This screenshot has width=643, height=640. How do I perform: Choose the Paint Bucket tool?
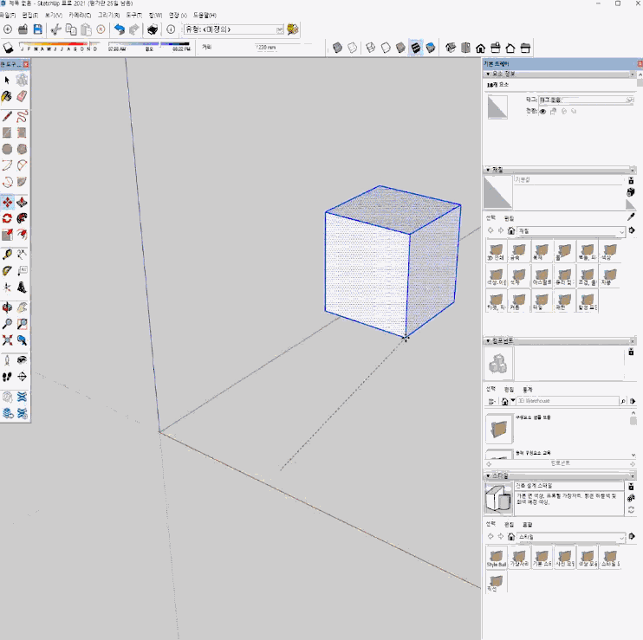point(7,96)
